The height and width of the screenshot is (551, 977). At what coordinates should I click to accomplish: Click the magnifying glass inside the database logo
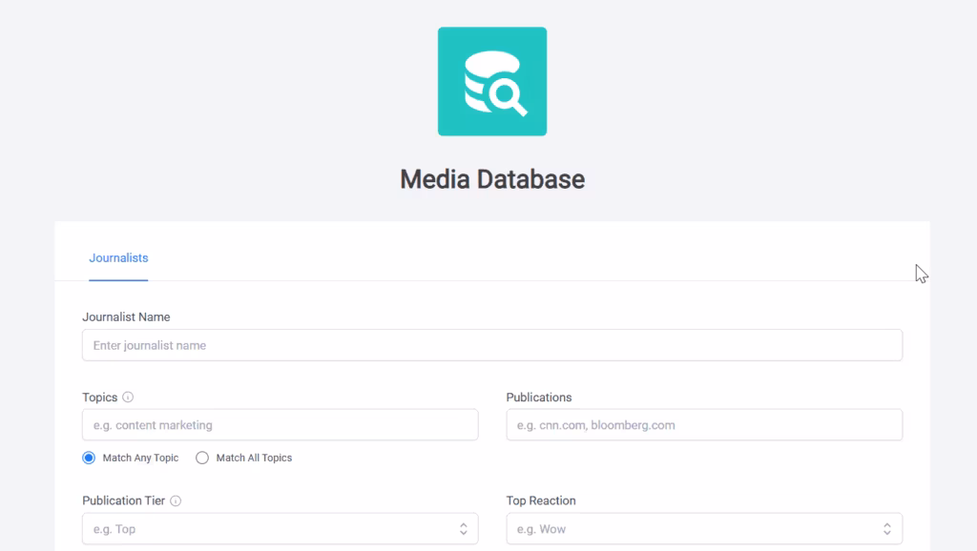coord(509,94)
